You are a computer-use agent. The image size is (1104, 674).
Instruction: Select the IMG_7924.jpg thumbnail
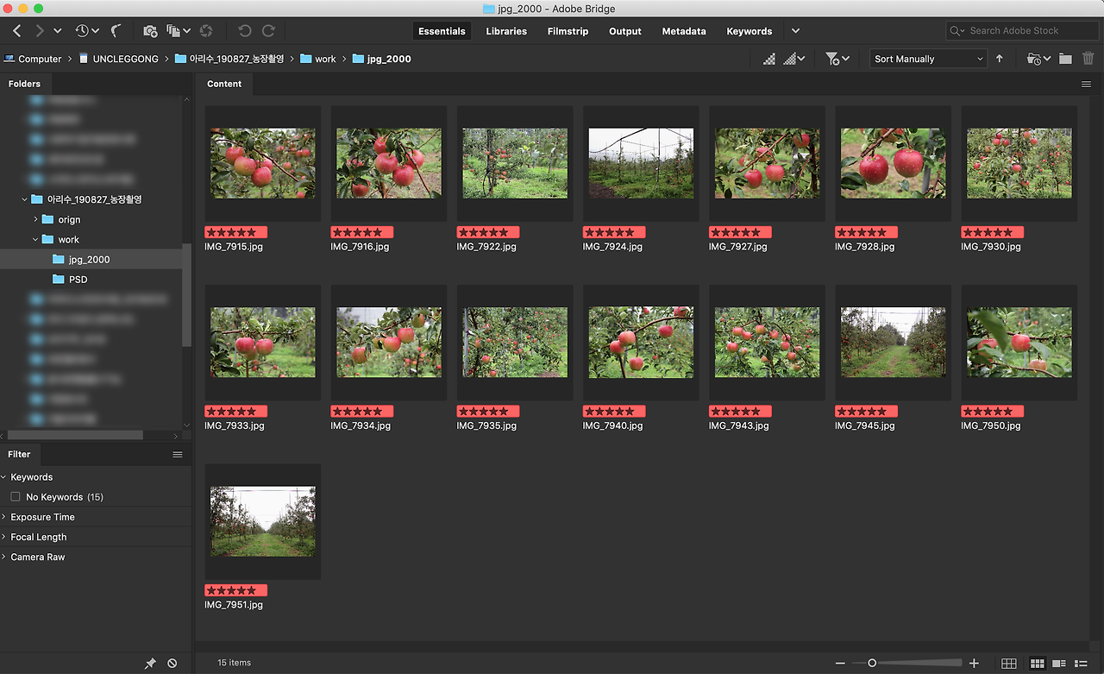(641, 164)
